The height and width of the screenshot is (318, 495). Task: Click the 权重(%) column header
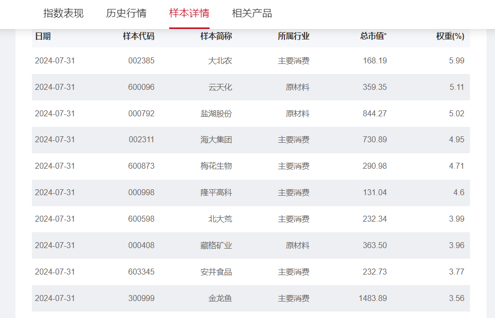450,36
